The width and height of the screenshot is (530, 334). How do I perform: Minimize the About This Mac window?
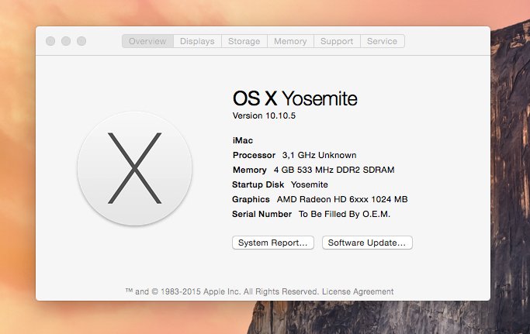point(66,41)
